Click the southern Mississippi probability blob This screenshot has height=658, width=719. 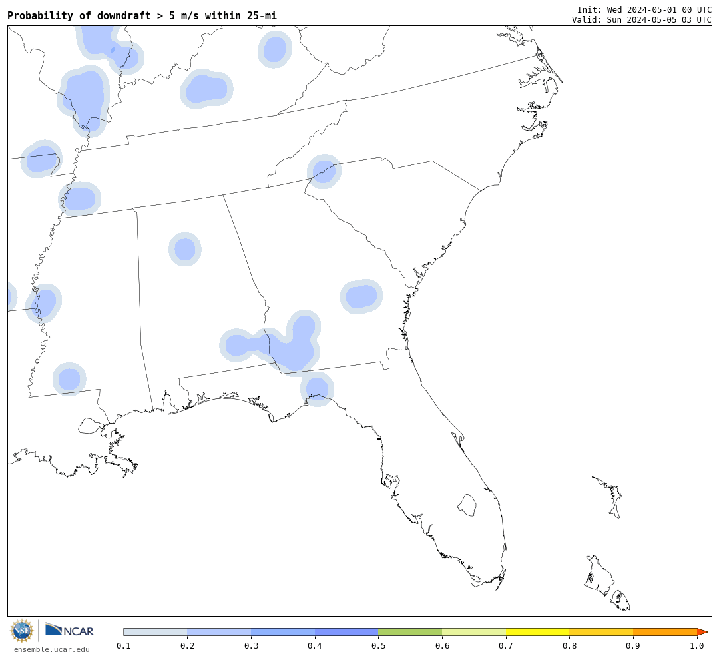69,379
